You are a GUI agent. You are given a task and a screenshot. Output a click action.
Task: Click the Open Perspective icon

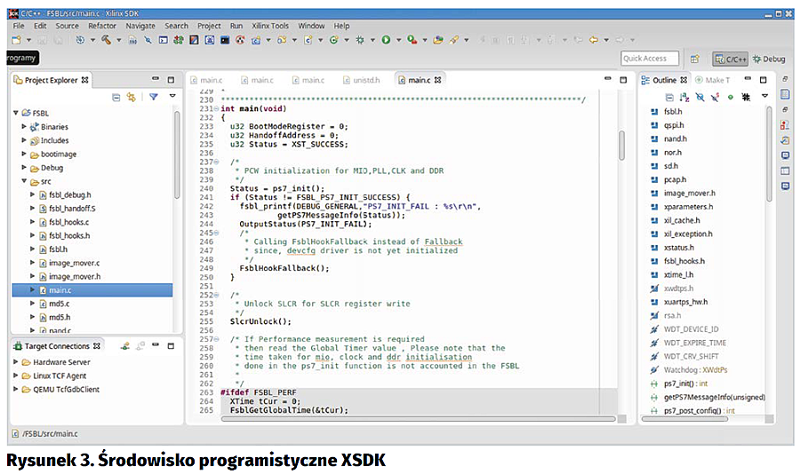(699, 59)
